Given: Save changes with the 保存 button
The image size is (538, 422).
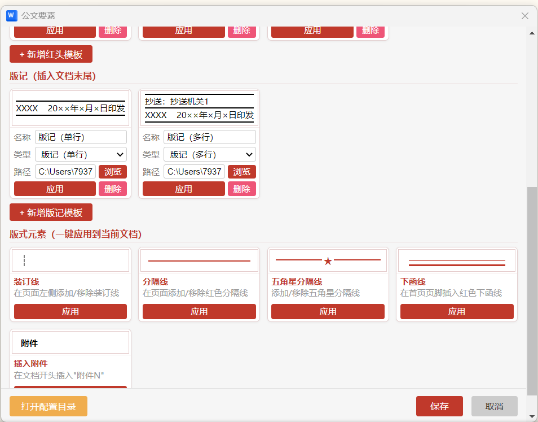Looking at the screenshot, I should click(x=439, y=406).
